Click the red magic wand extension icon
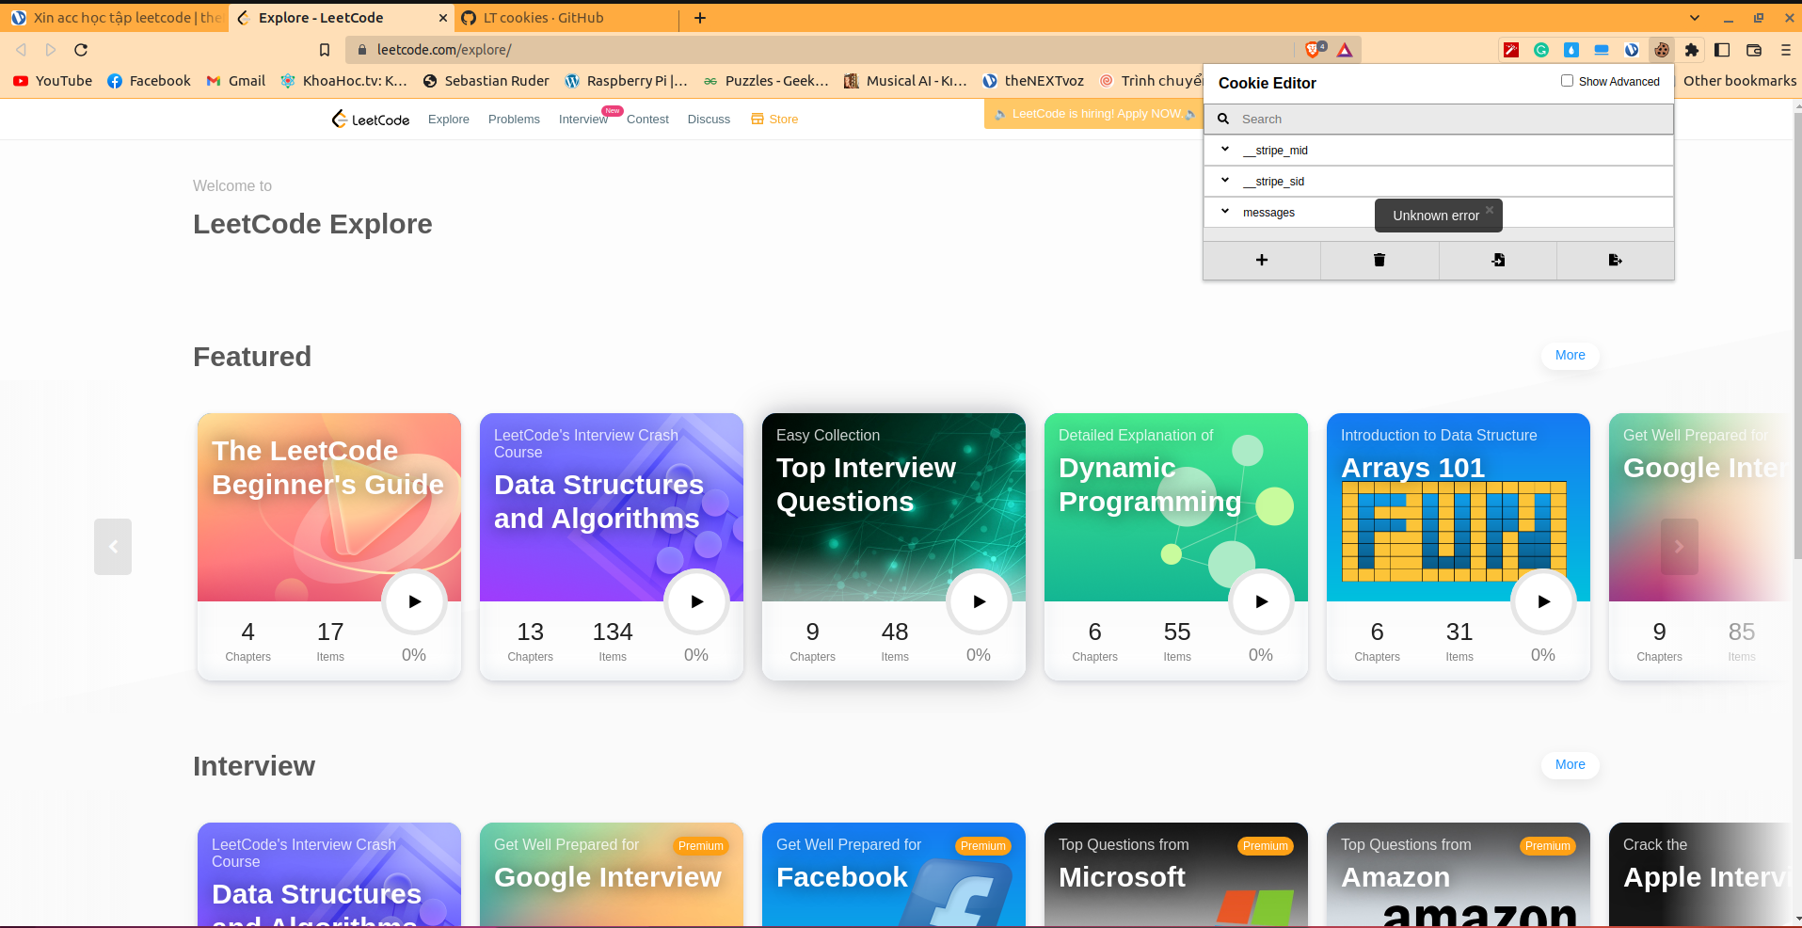The height and width of the screenshot is (928, 1802). coord(1511,50)
